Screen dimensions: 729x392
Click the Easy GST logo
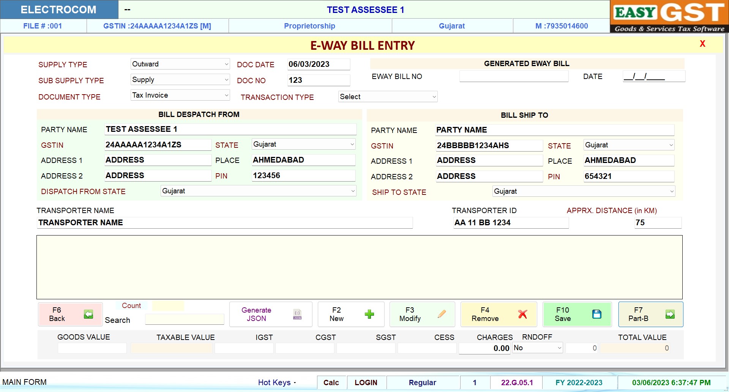pos(669,16)
